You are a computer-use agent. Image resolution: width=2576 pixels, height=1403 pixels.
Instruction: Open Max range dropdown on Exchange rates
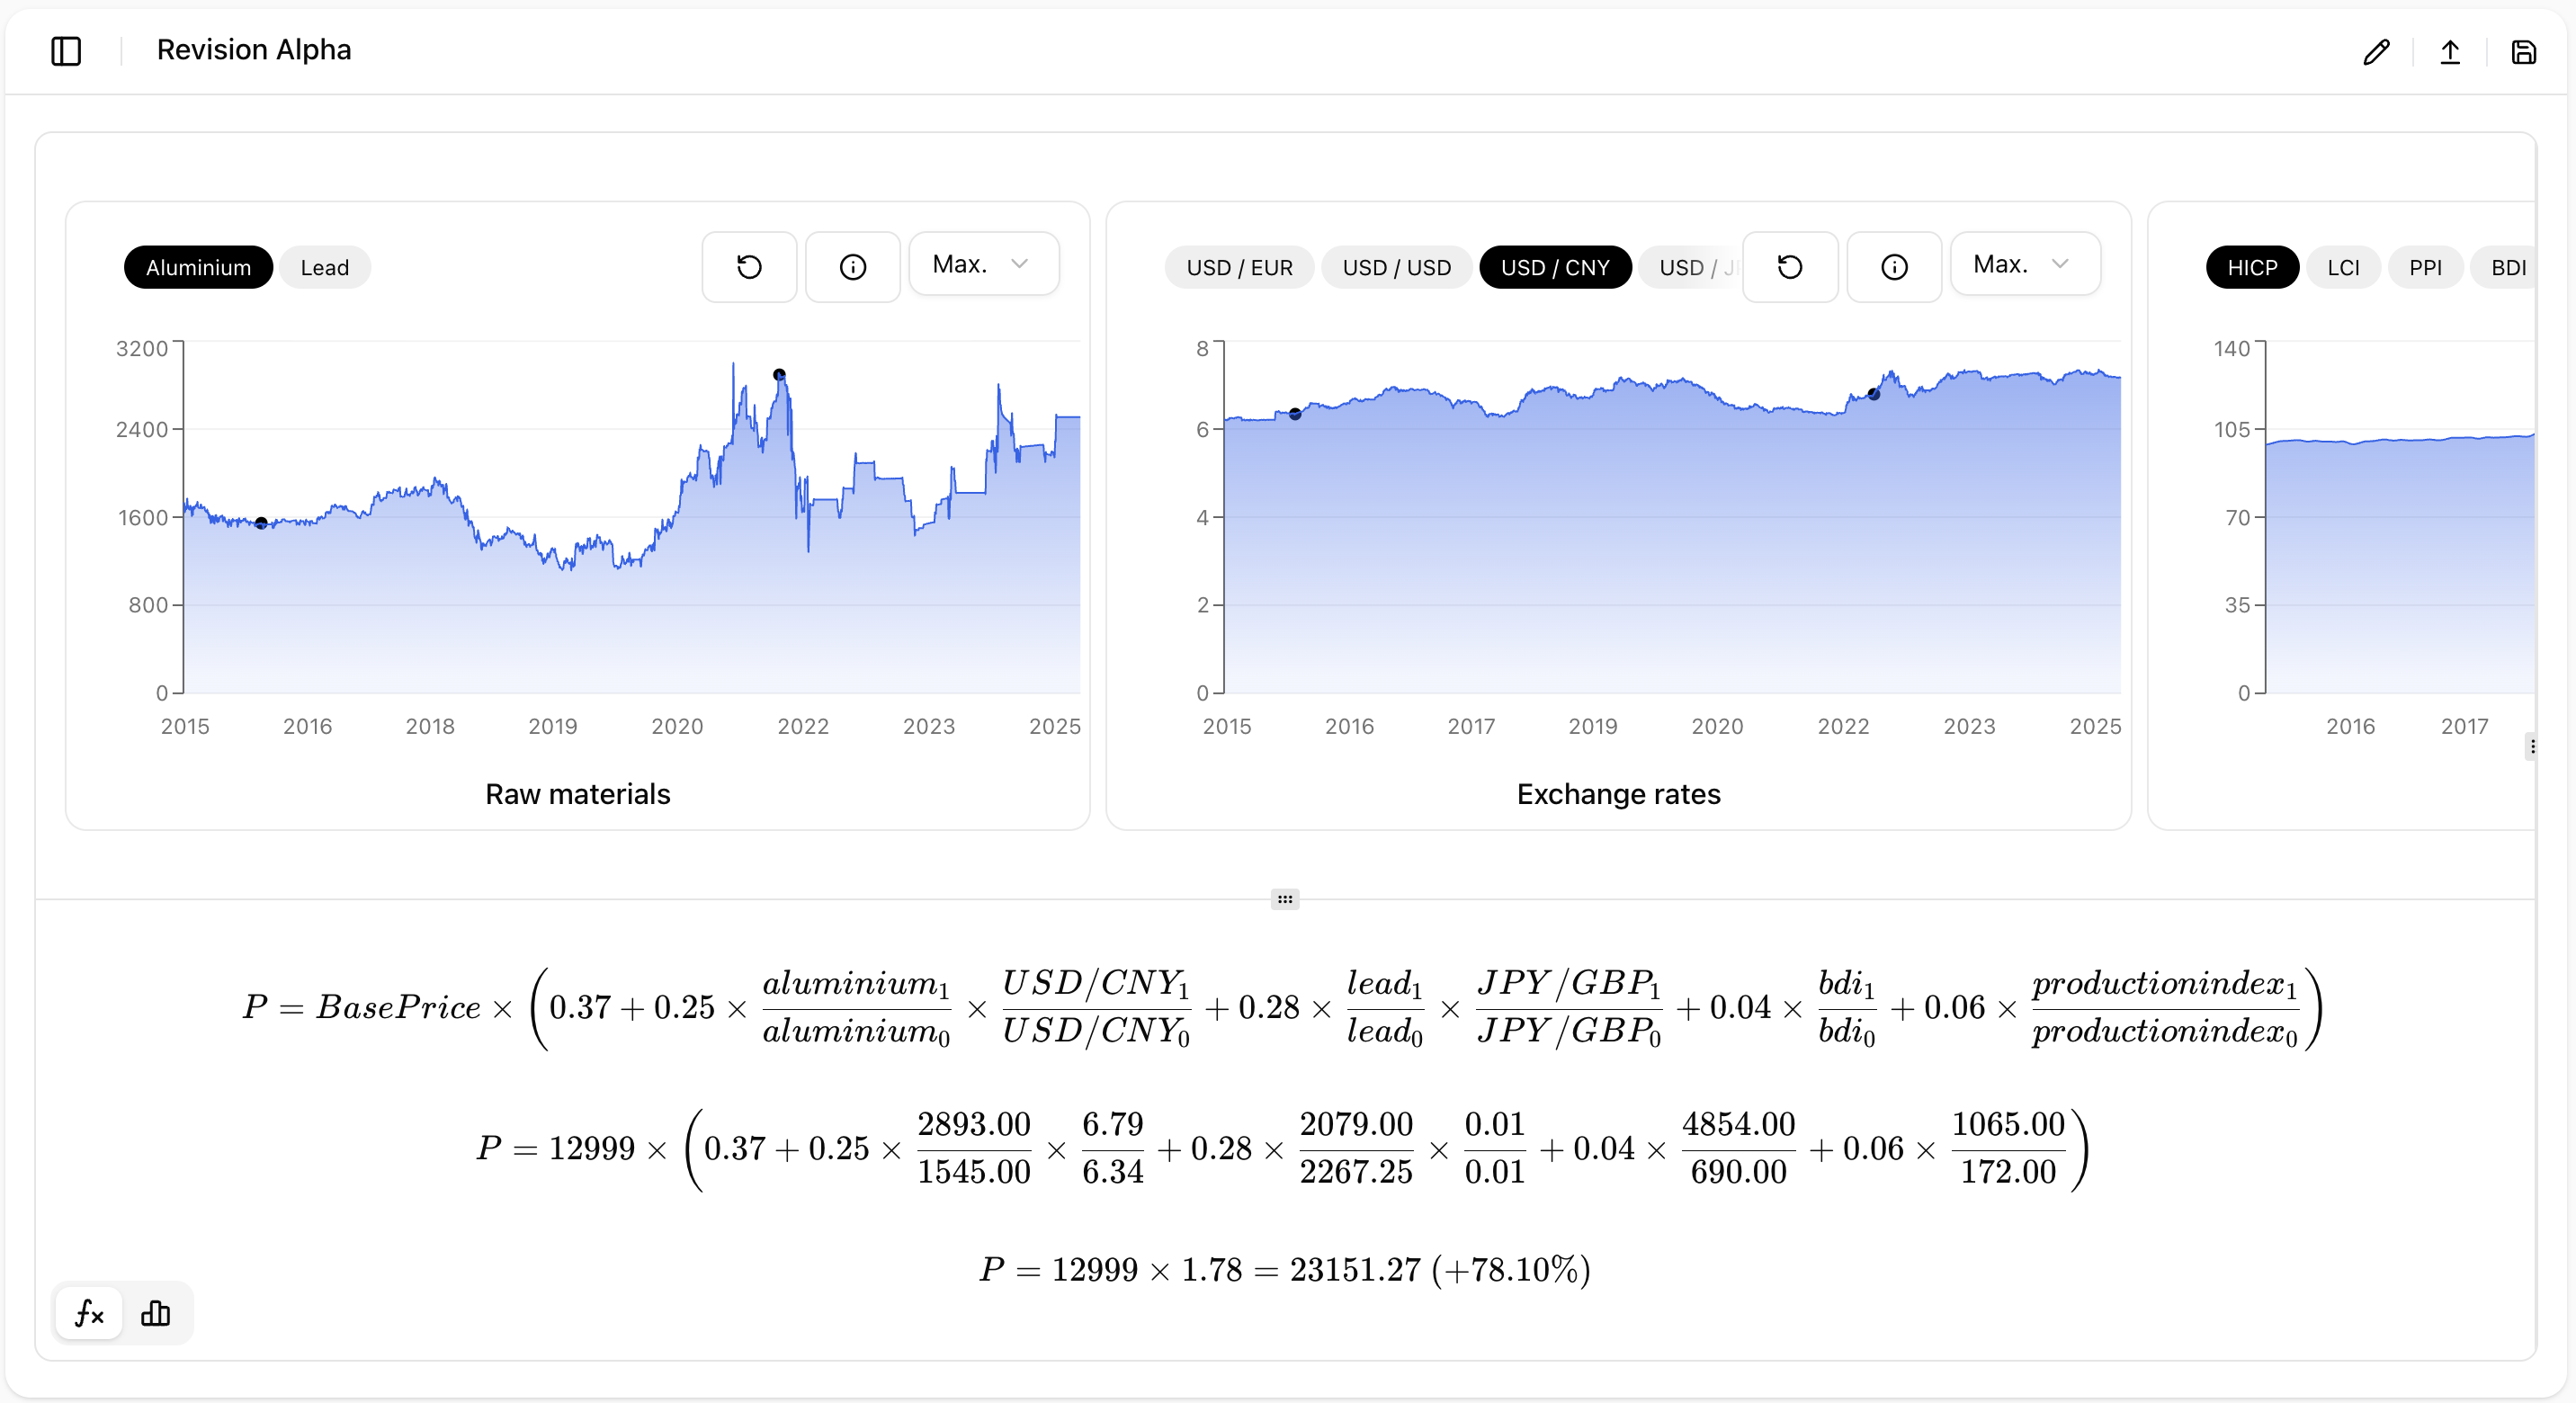tap(2024, 263)
